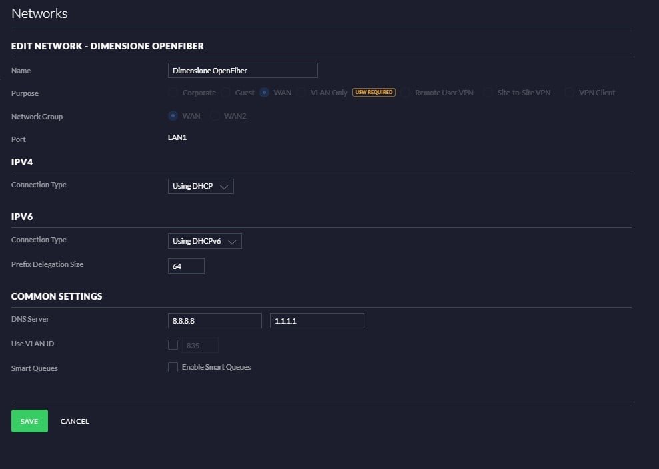Cancel editing the network
Viewport: 659px width, 469px height.
(x=75, y=421)
